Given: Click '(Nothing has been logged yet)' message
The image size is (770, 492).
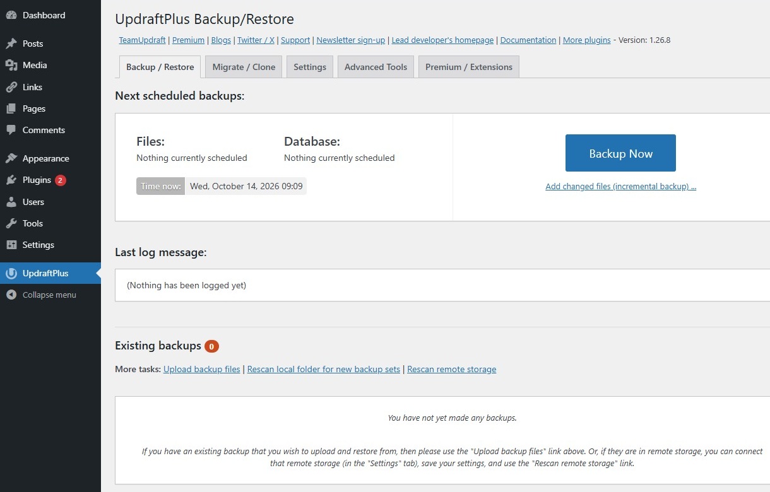Looking at the screenshot, I should [186, 285].
